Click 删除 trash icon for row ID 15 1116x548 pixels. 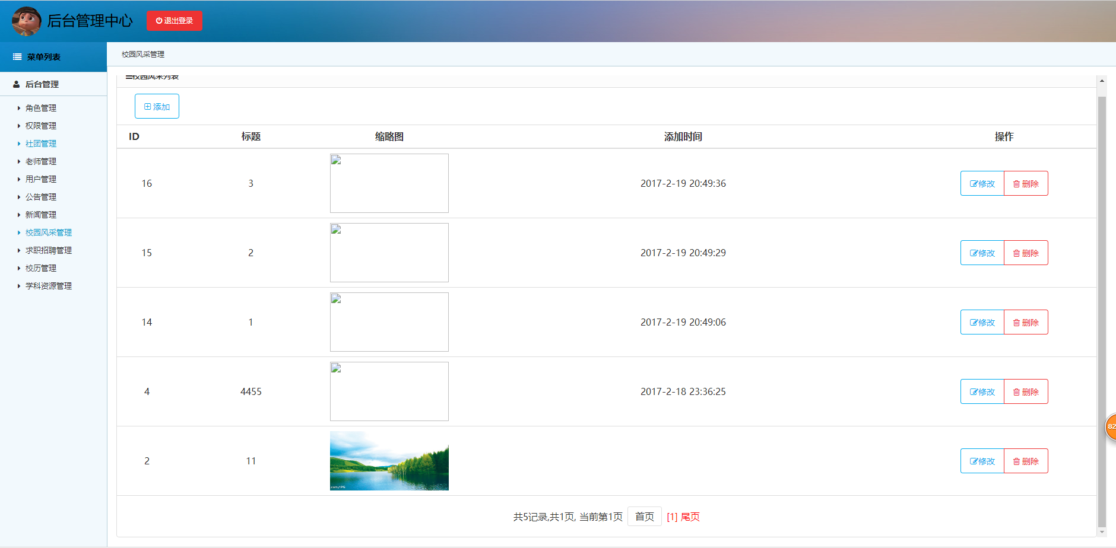click(1016, 253)
